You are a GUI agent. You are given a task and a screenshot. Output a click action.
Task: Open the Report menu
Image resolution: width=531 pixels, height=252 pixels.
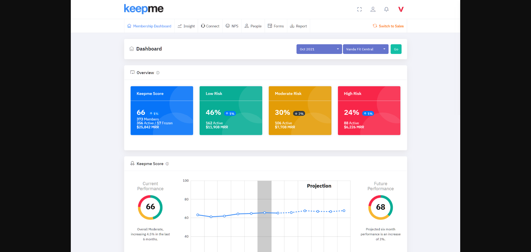point(298,26)
